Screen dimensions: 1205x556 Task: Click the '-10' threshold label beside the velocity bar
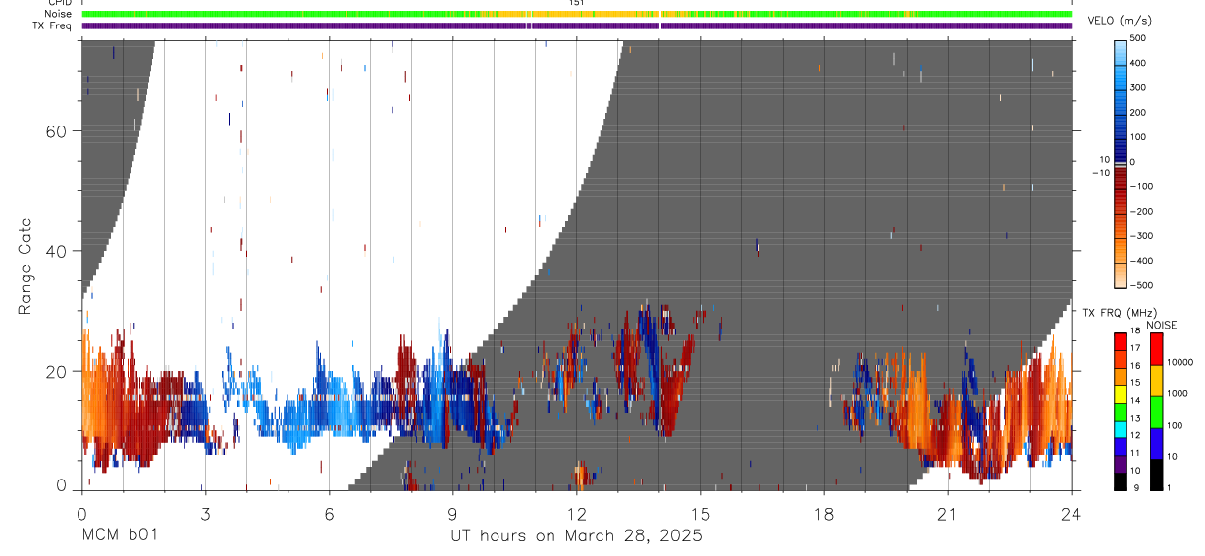tap(1100, 172)
